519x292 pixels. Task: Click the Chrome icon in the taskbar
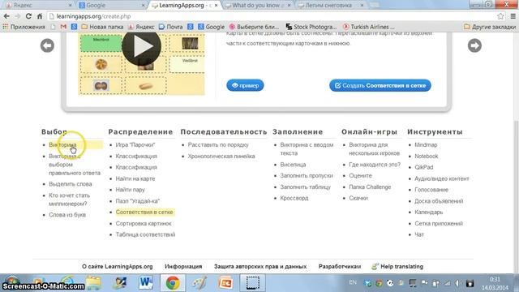click(173, 283)
